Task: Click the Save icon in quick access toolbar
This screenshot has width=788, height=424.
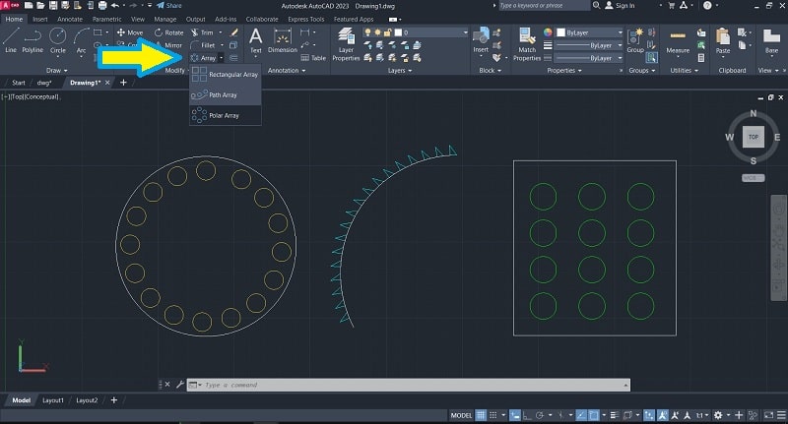Action: pos(53,6)
